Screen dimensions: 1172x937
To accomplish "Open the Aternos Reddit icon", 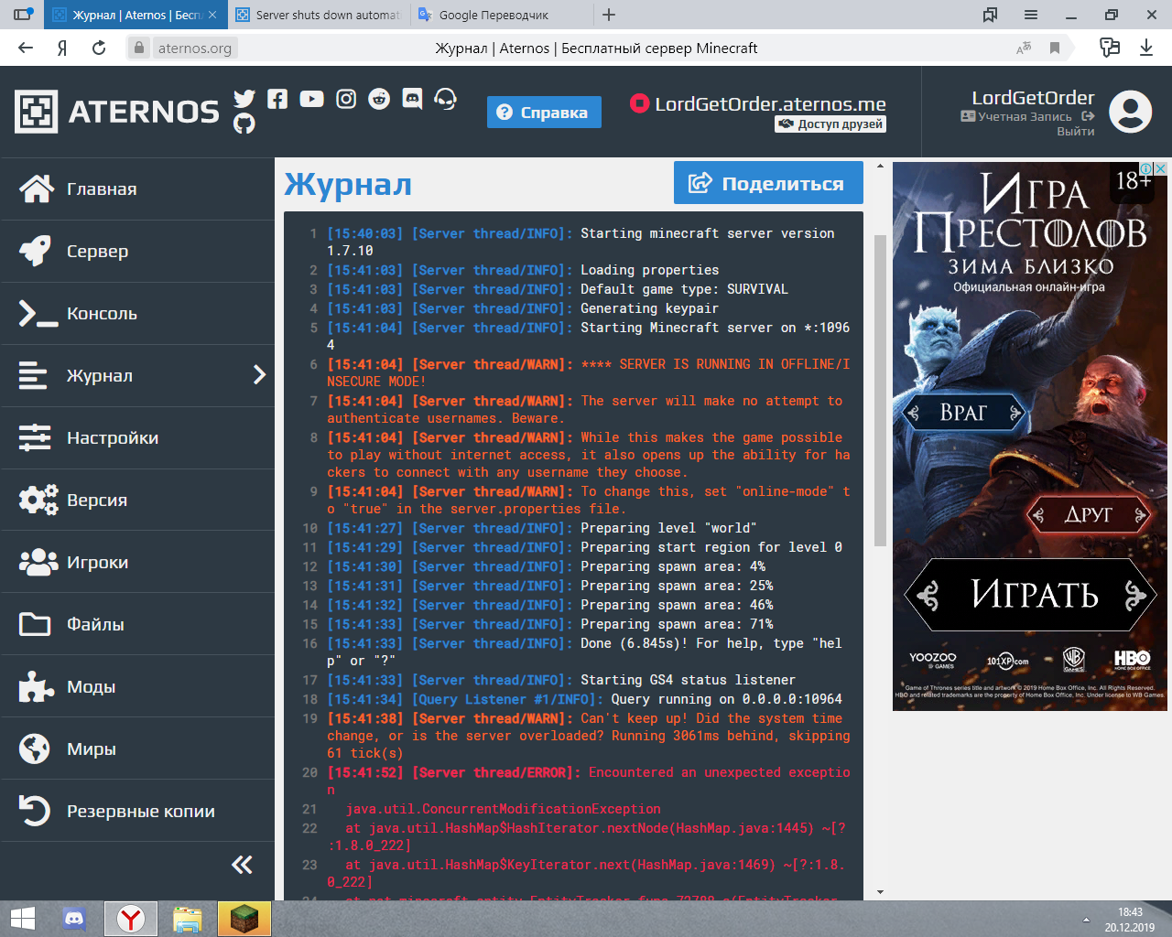I will pos(379,99).
